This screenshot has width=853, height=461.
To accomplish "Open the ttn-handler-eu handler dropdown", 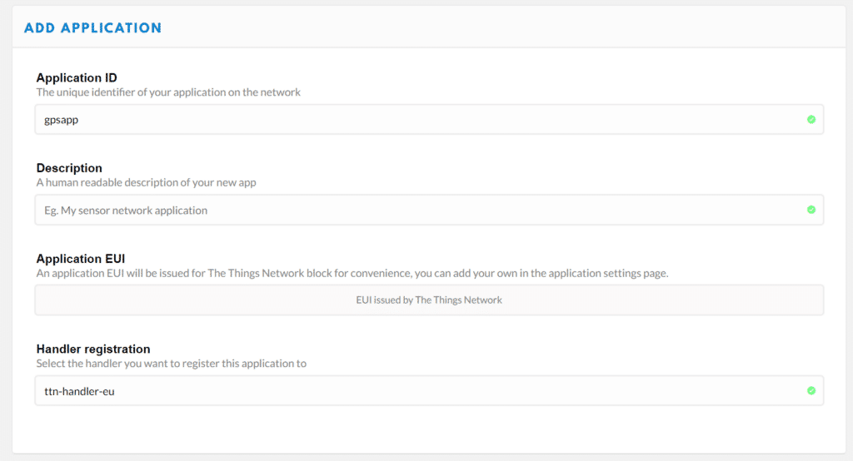I will pyautogui.click(x=429, y=390).
